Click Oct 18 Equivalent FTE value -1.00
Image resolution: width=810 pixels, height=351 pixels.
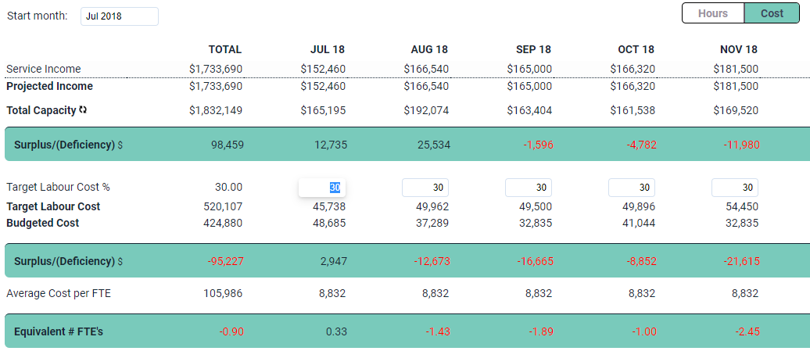point(645,331)
